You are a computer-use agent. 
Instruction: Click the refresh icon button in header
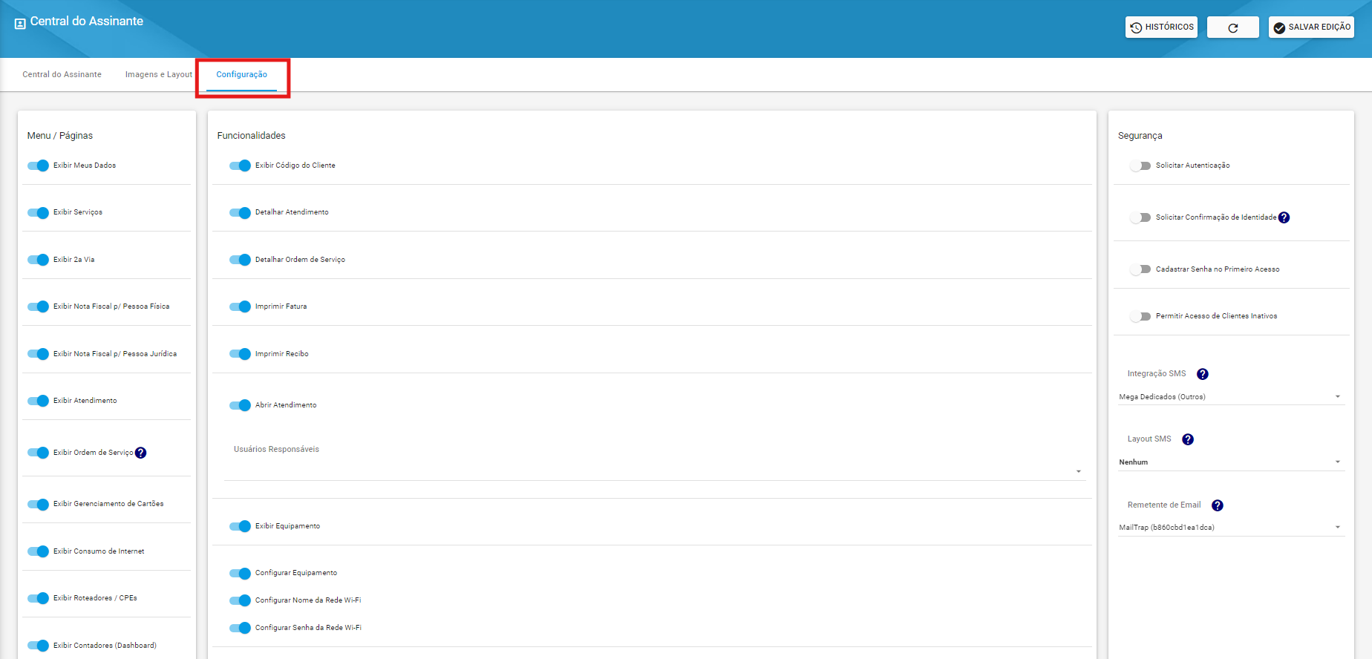click(x=1232, y=27)
